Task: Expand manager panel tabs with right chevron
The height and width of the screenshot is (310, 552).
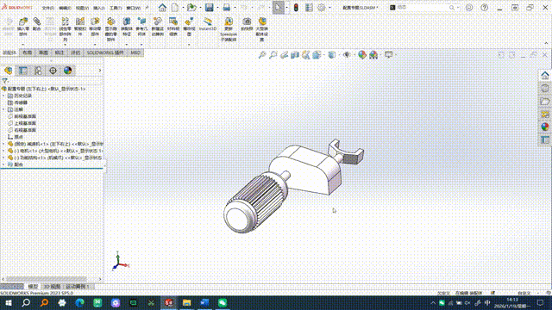Action: coord(100,71)
